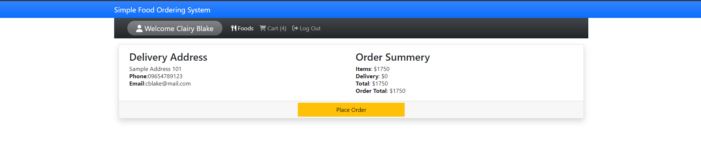This screenshot has width=701, height=159.
Task: Click the log out arrow icon
Action: point(295,28)
